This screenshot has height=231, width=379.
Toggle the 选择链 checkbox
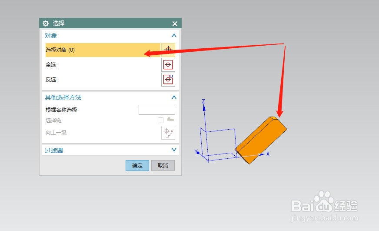160,120
